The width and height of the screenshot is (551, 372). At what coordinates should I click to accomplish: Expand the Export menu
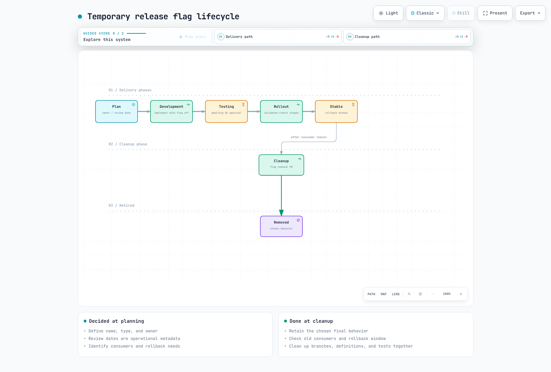point(530,13)
